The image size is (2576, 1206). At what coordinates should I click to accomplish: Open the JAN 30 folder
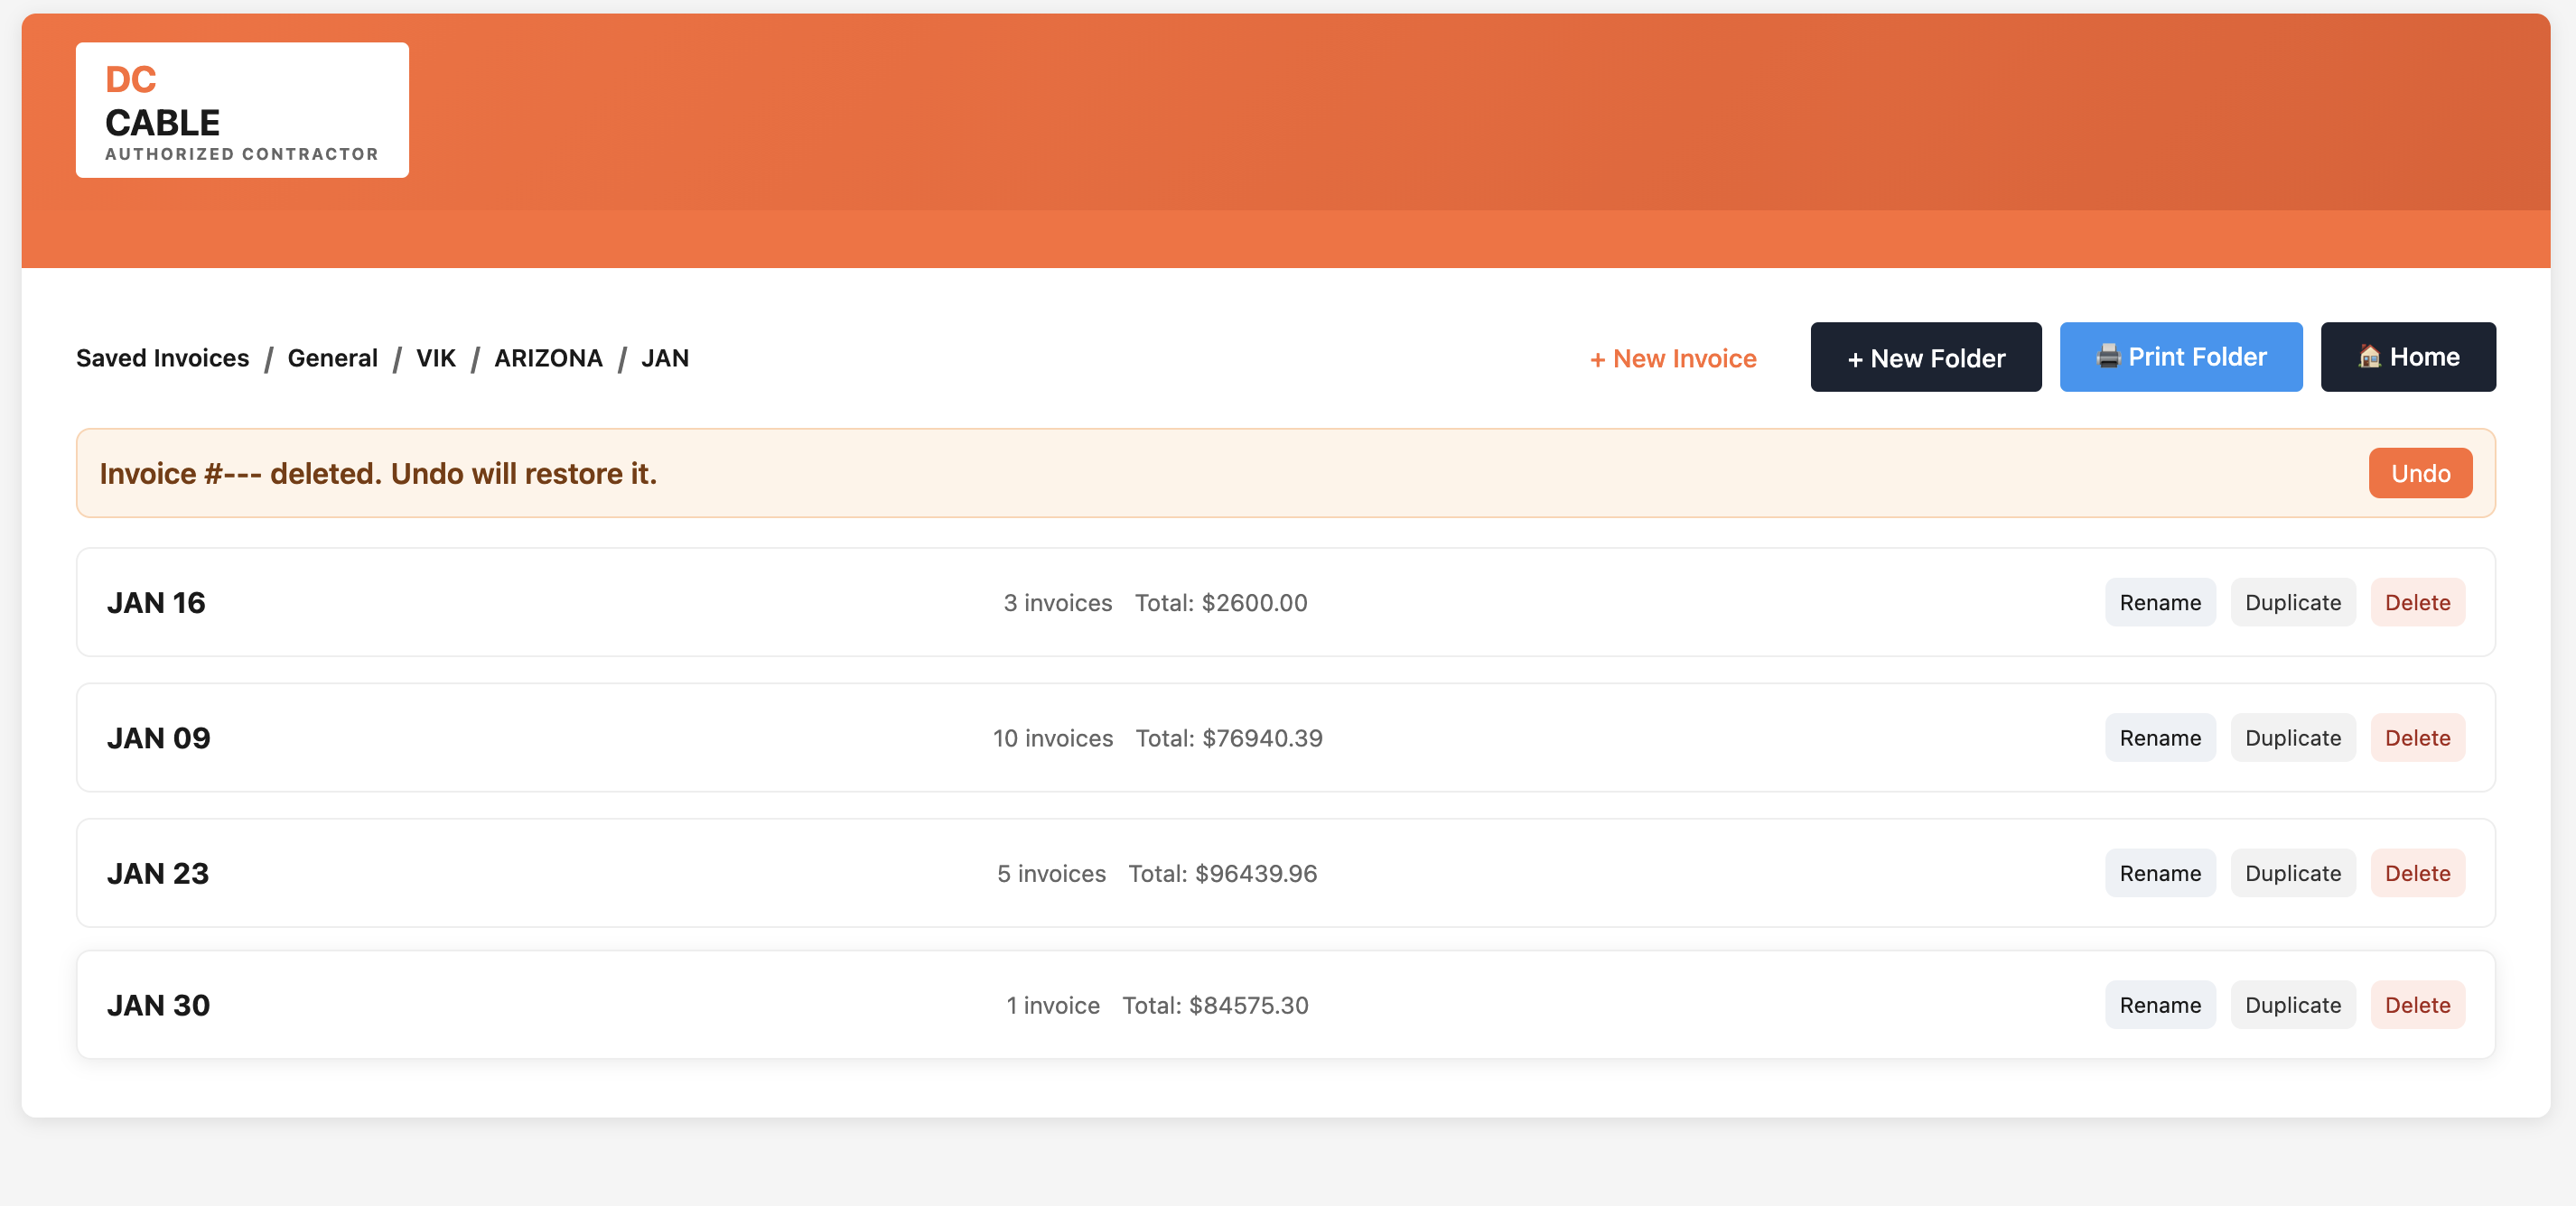158,1004
